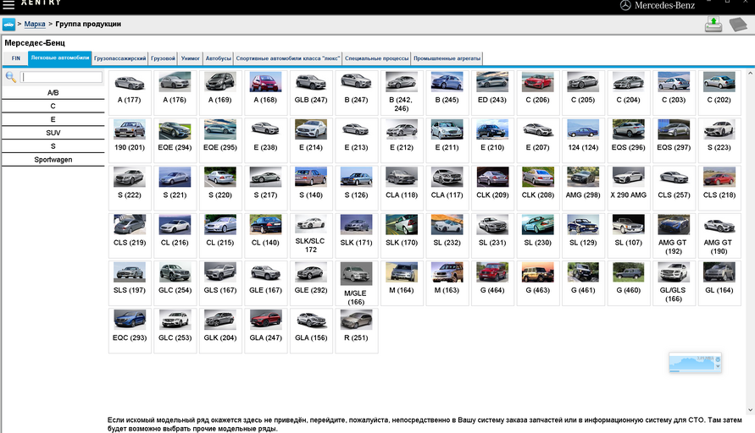The image size is (755, 433).
Task: Select the EQS (297) model
Action: click(674, 140)
